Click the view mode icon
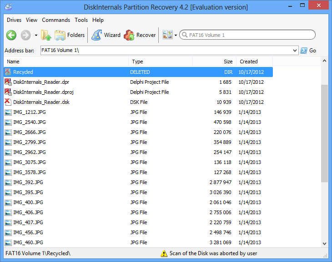The image size is (332, 262). click(x=167, y=35)
